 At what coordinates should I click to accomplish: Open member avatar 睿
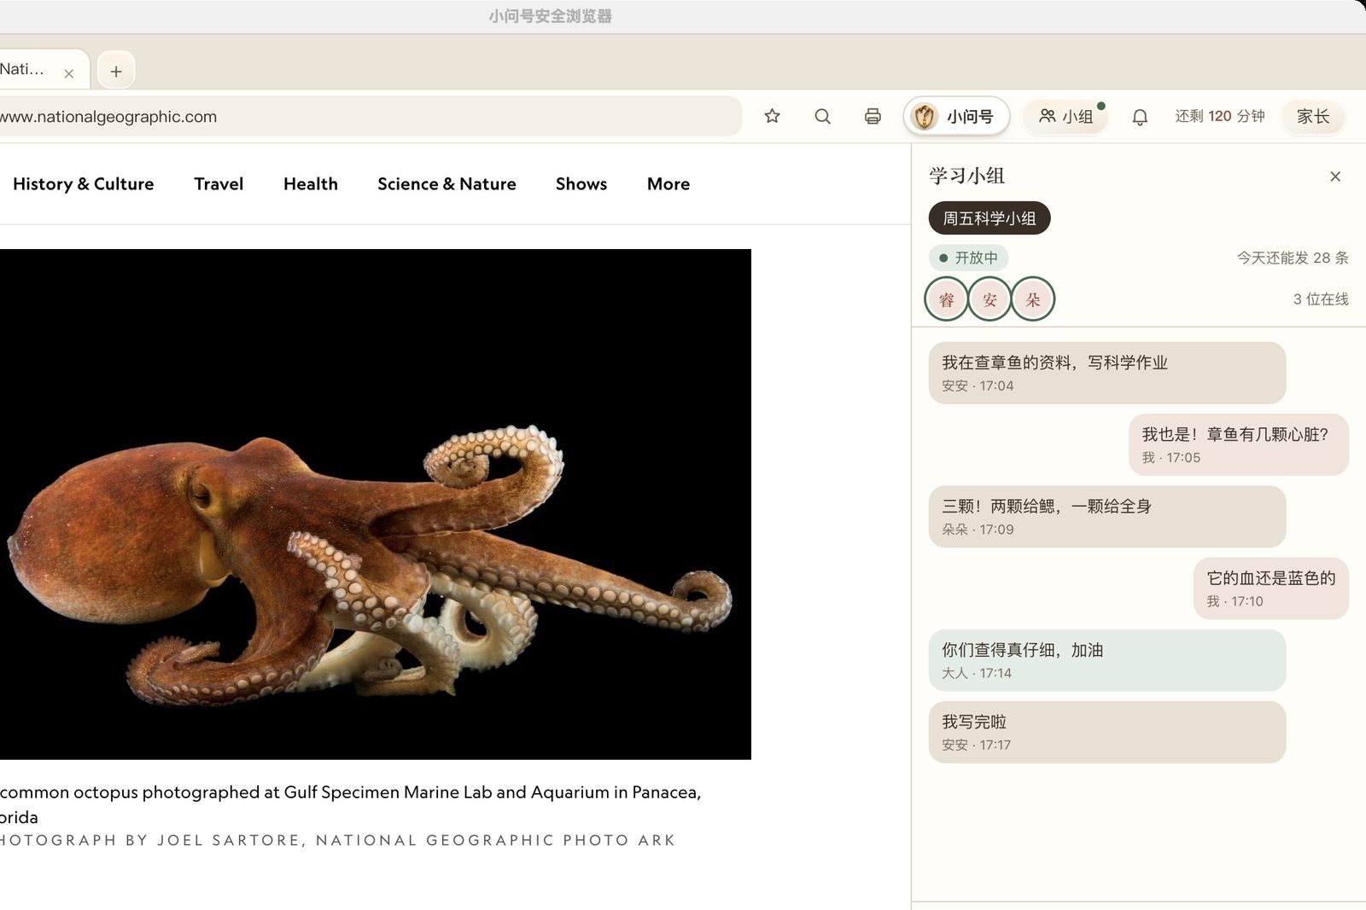tap(946, 299)
